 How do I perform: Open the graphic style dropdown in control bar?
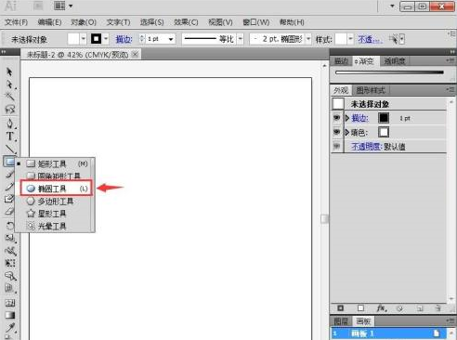coord(350,39)
